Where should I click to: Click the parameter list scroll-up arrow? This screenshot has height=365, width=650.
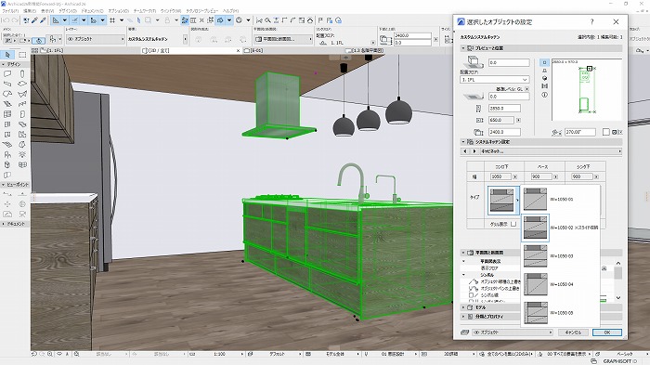click(x=618, y=264)
